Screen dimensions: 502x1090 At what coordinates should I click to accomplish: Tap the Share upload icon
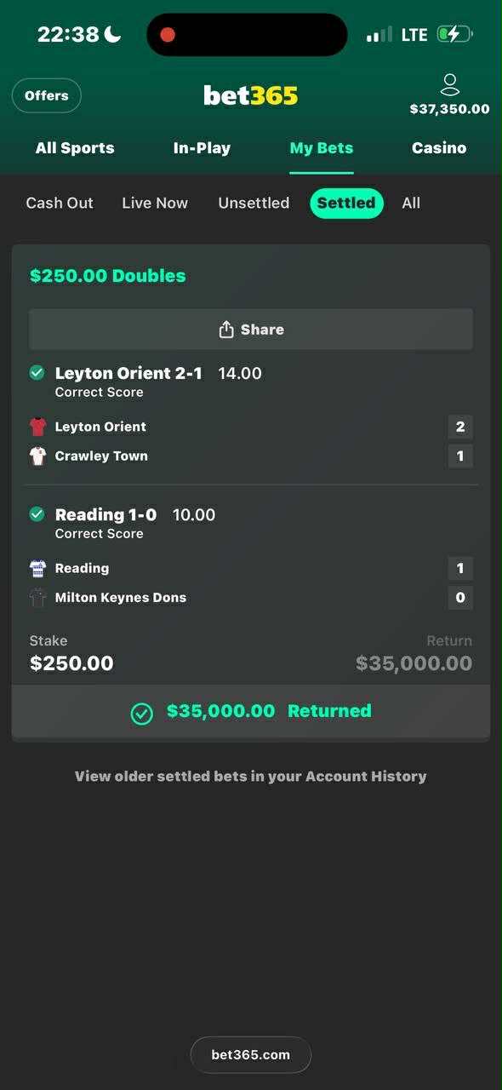(x=226, y=330)
